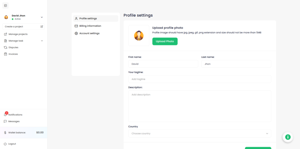Toggle the sidebar layout icon
This screenshot has height=149, width=300.
pos(6,6)
